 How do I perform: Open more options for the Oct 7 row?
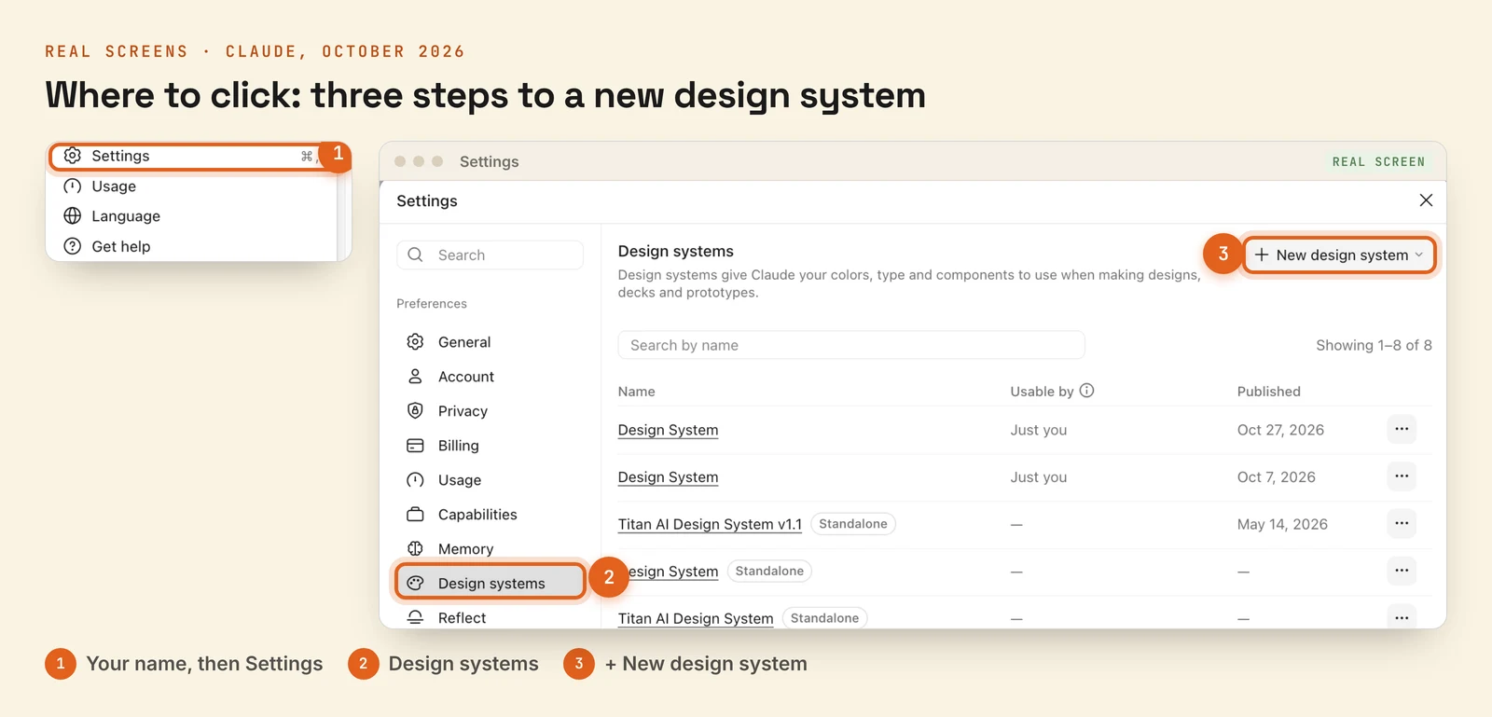(x=1402, y=476)
